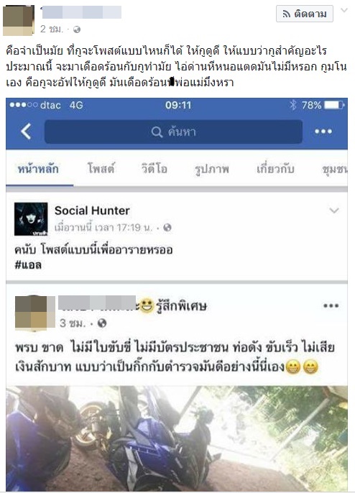The image size is (355, 493).
Task: Open the Social Hunter avatar image
Action: 31,219
